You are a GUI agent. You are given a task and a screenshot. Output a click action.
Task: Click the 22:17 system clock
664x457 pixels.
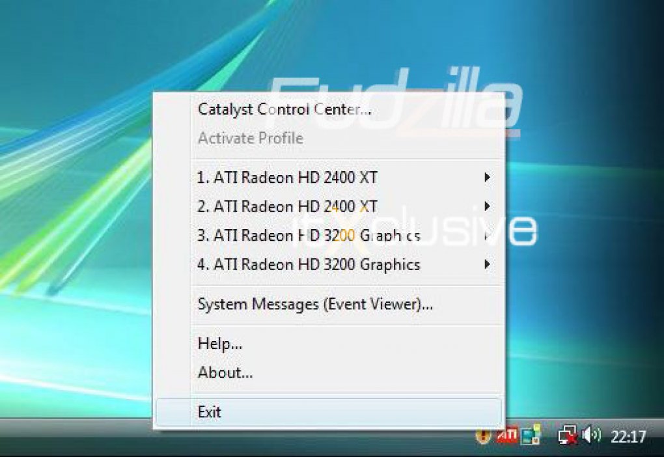pos(628,436)
